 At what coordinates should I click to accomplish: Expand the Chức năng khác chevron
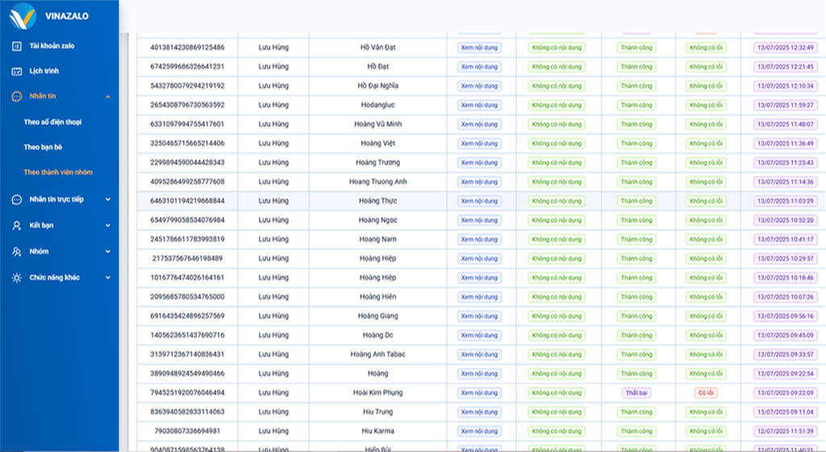pyautogui.click(x=107, y=278)
